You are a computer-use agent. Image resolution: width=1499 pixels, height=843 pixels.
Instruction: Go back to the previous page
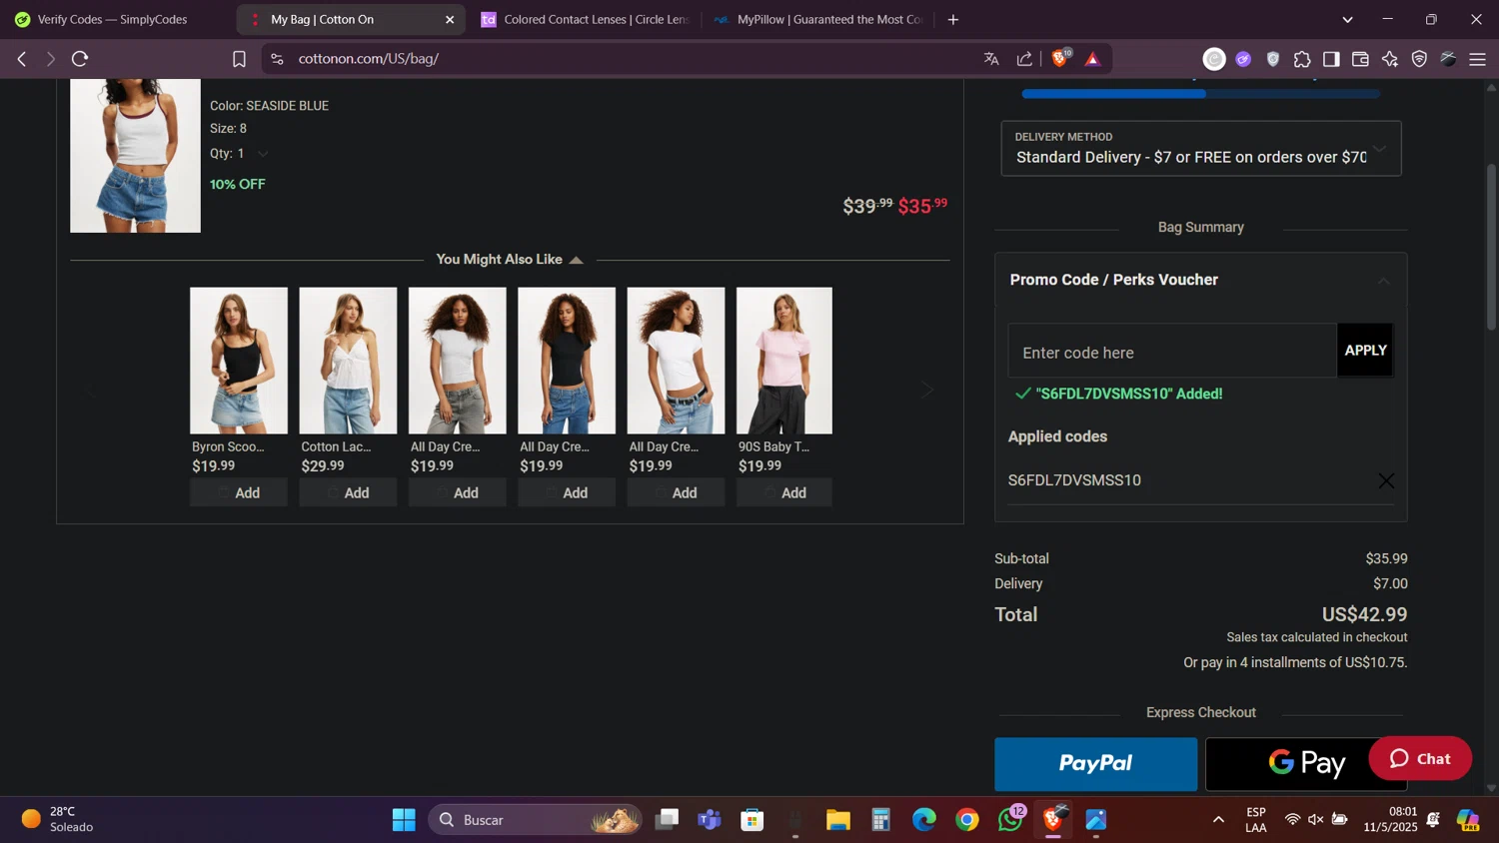tap(21, 59)
